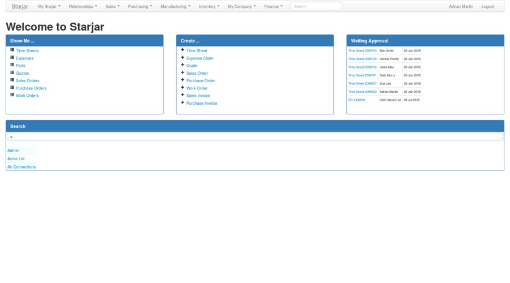Click the list icon beside Purchase Orders

tap(12, 88)
